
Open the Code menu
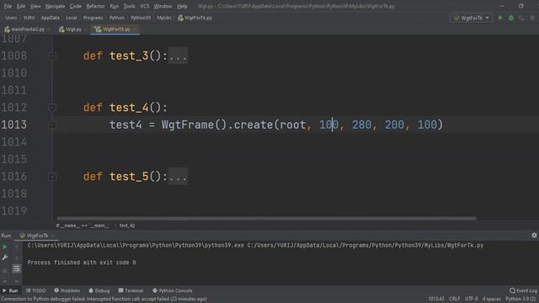coord(76,6)
